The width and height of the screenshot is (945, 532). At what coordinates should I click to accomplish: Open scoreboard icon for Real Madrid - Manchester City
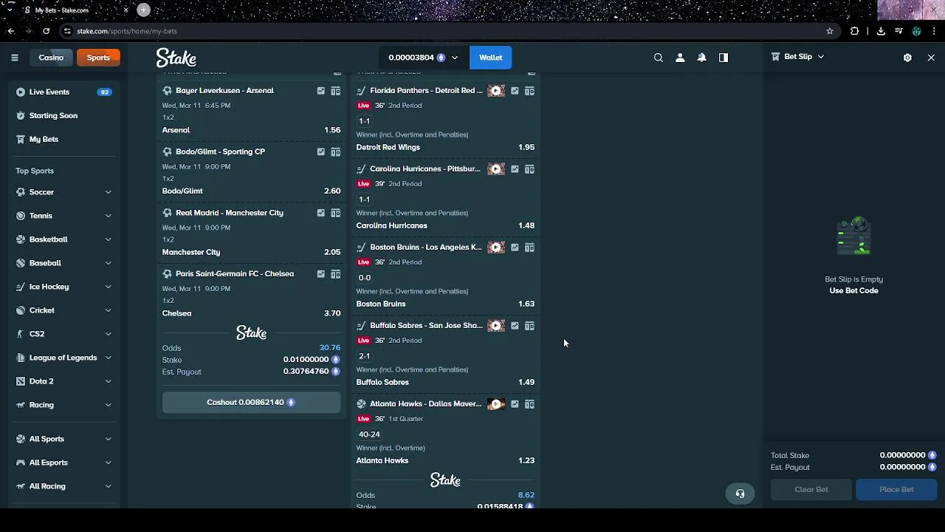point(335,213)
